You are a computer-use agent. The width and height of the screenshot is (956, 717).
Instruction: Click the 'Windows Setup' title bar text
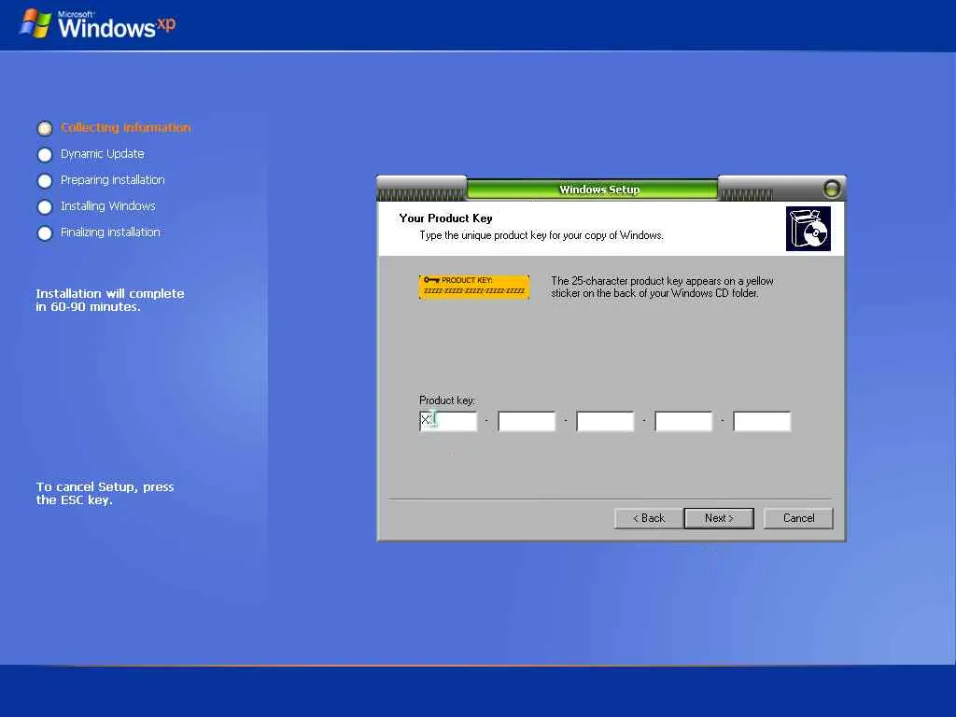(600, 190)
